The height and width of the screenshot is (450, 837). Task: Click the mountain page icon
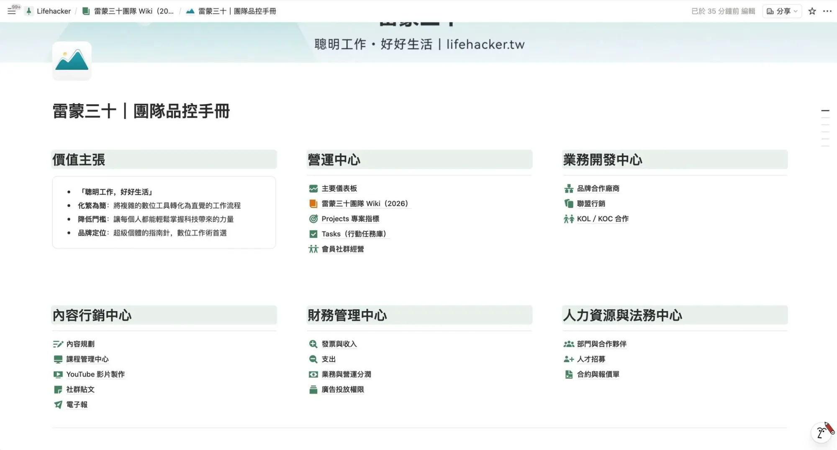[72, 61]
